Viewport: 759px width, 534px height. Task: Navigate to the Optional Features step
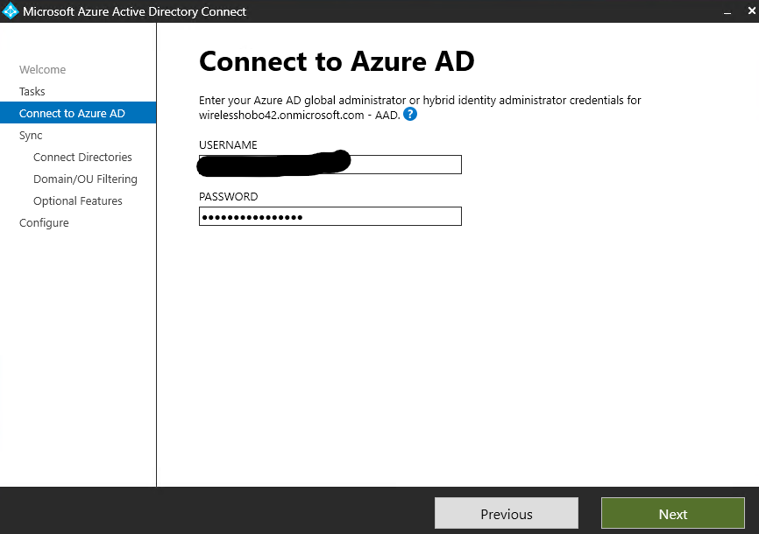click(78, 201)
